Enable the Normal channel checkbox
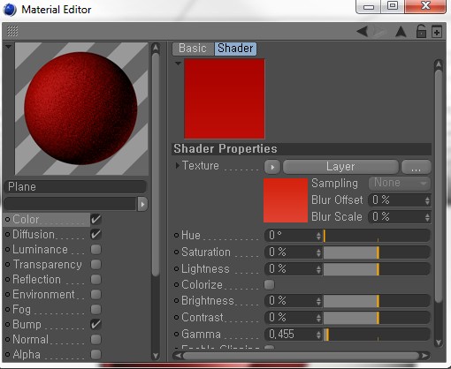Screen dimensions: 451x369 click(96, 339)
